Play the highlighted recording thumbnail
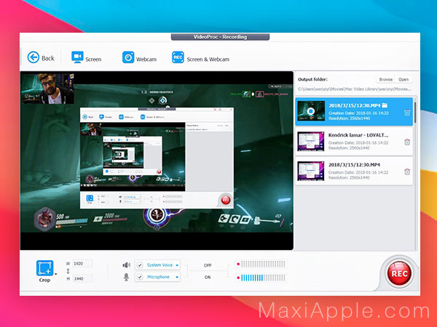The image size is (437, 327). click(311, 110)
